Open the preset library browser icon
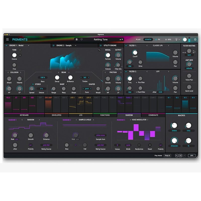 [x=77, y=39]
